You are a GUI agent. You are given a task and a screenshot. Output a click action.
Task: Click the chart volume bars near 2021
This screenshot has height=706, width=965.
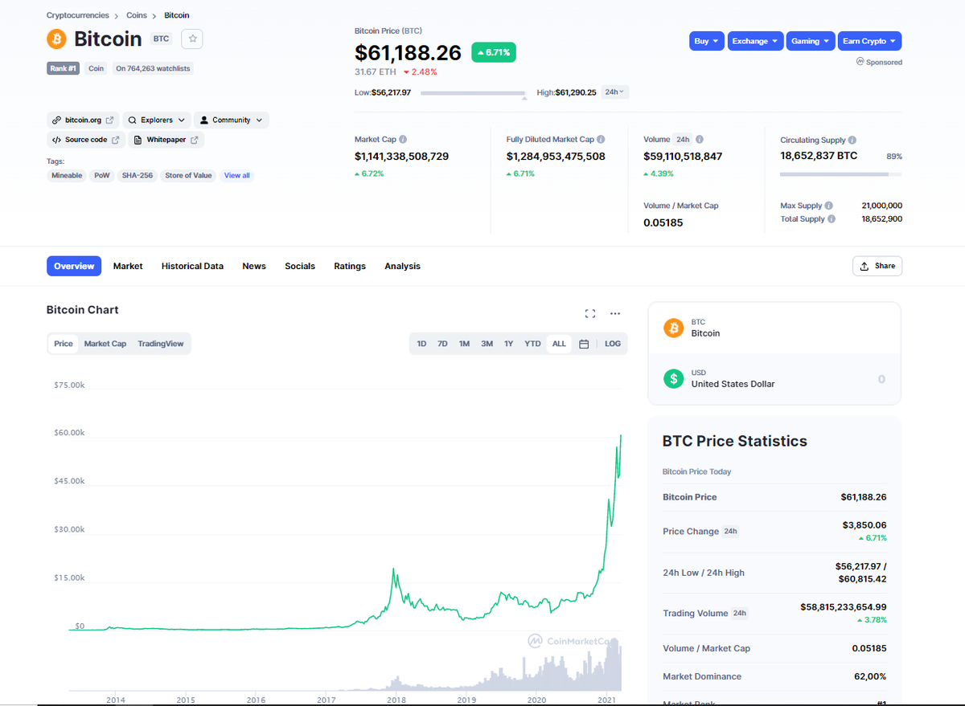[607, 667]
